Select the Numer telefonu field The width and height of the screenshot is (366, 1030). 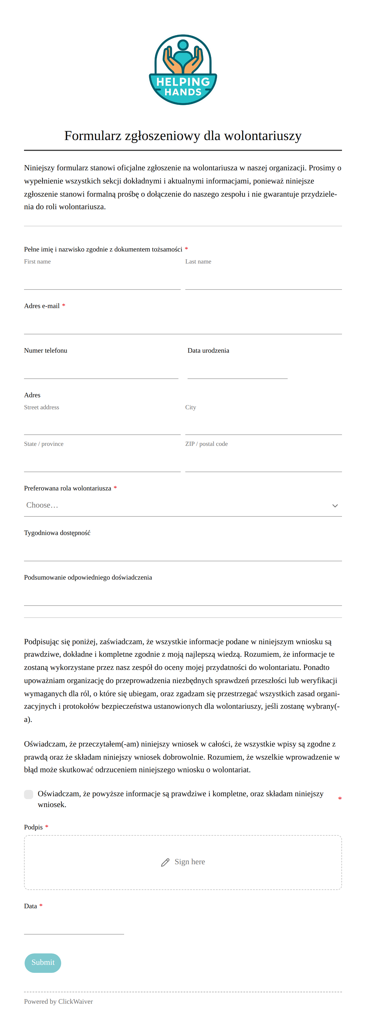click(101, 368)
